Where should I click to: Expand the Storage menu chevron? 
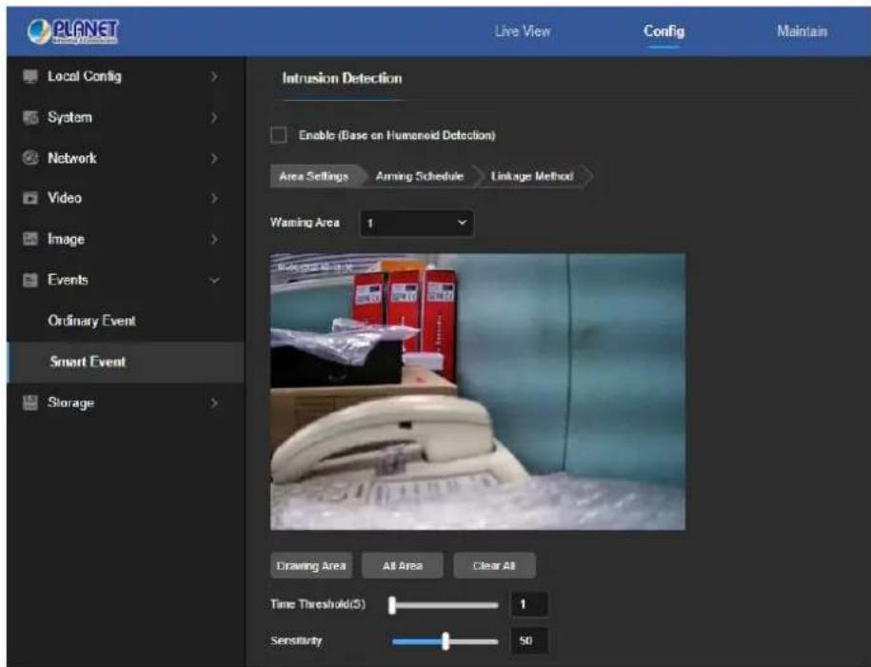click(214, 403)
